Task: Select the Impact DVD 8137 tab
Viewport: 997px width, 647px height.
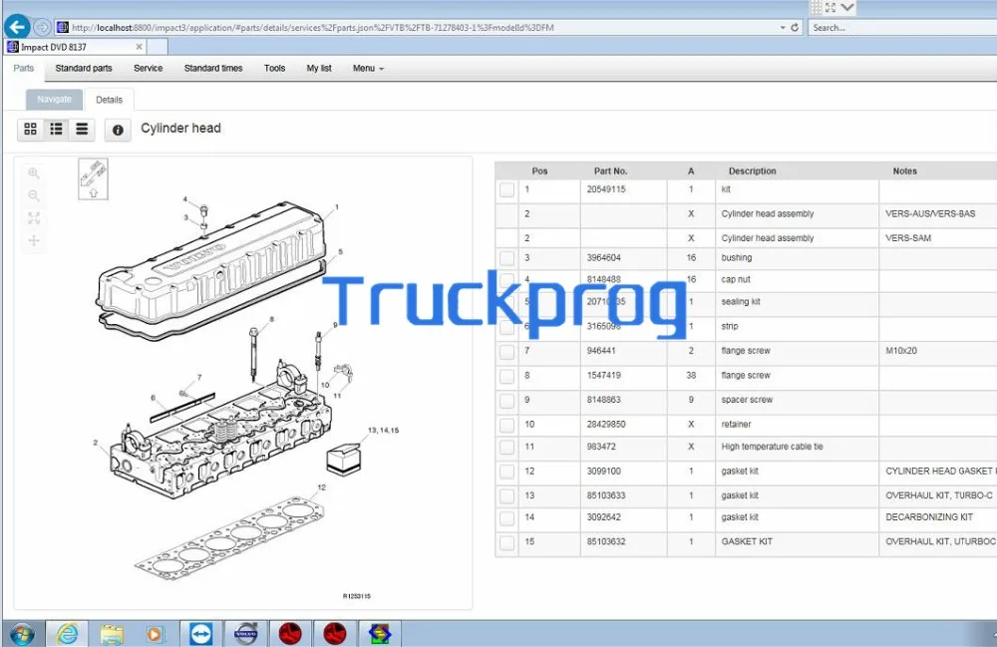Action: click(75, 47)
